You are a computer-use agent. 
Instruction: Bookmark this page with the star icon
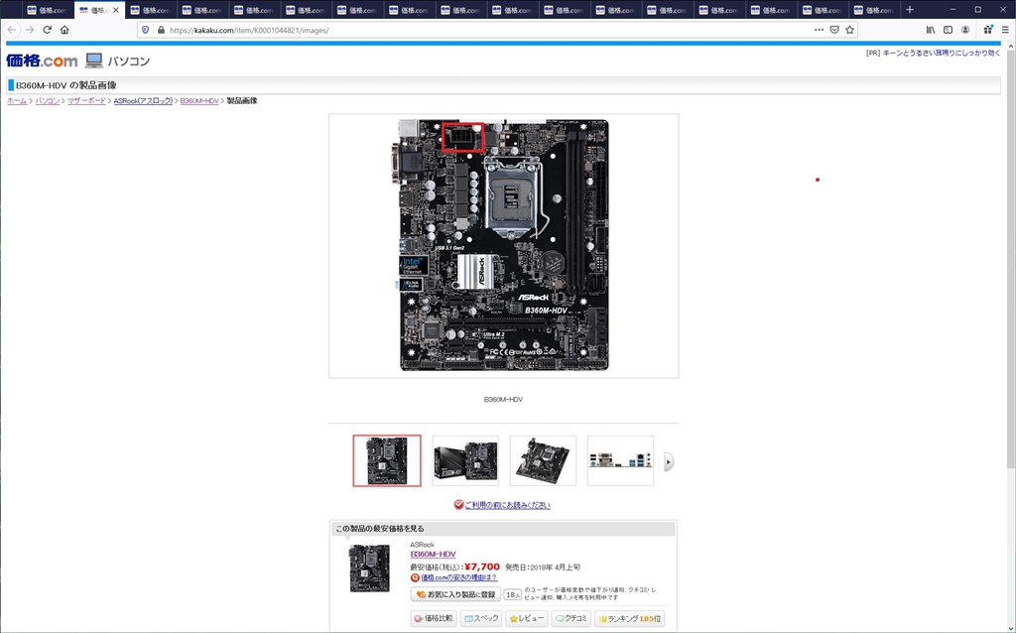pyautogui.click(x=850, y=30)
